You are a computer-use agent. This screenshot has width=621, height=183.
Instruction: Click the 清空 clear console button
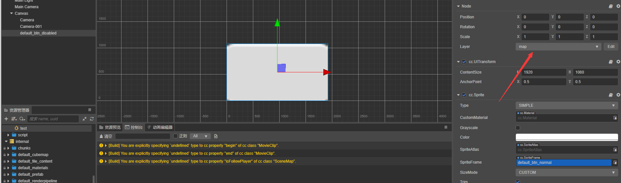(106, 136)
